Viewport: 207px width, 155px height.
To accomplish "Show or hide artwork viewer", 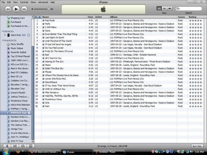I will coord(31,146).
